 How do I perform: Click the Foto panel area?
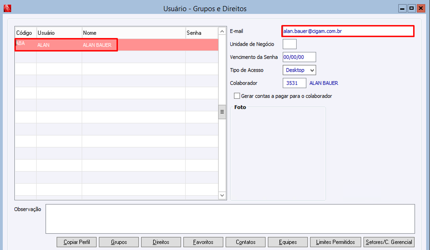[278, 154]
